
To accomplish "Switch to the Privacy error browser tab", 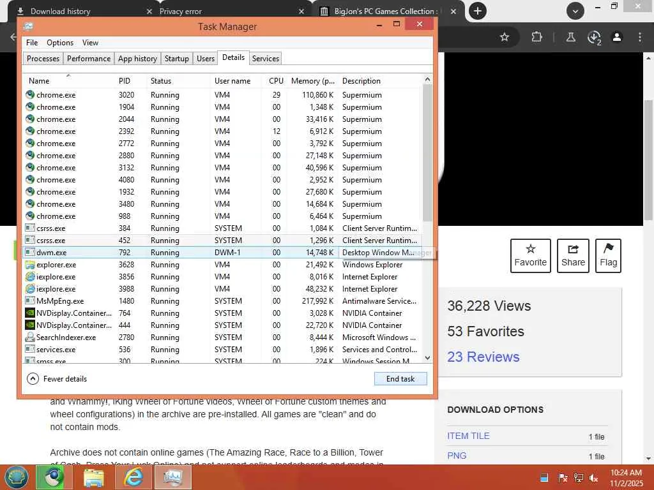I will point(180,11).
